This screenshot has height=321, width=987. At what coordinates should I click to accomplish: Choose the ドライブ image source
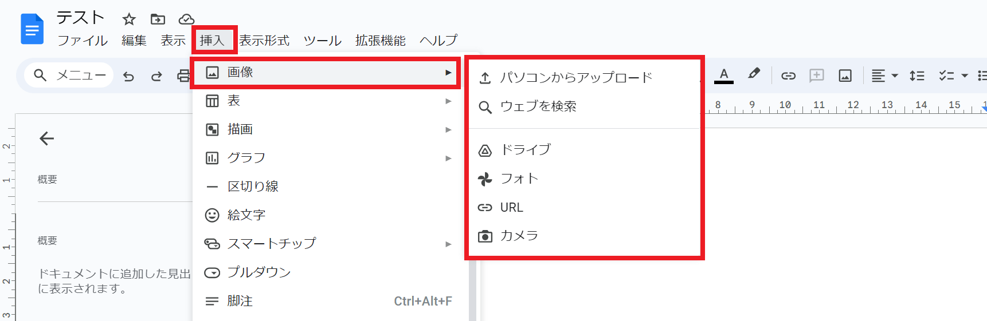526,150
